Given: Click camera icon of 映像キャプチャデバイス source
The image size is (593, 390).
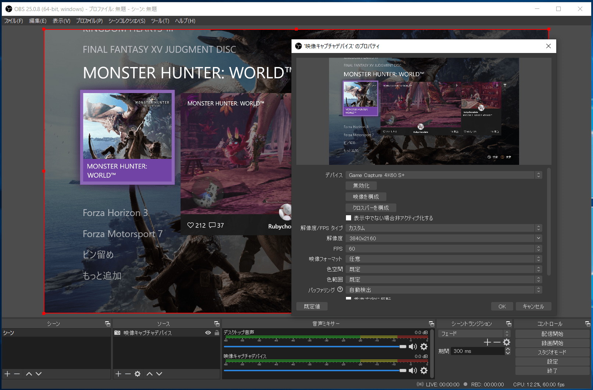Looking at the screenshot, I should 117,333.
